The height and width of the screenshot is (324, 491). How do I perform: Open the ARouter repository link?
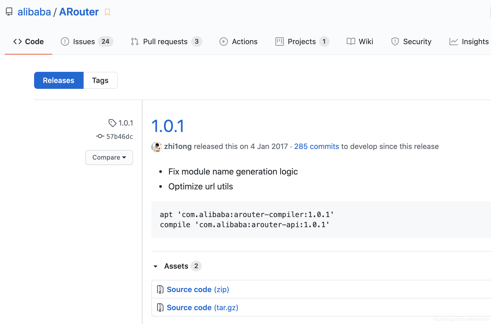tap(79, 12)
